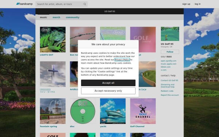Click the Japanese-titled cross album link
Viewport: 219px width, 137px height.
click(x=47, y=91)
